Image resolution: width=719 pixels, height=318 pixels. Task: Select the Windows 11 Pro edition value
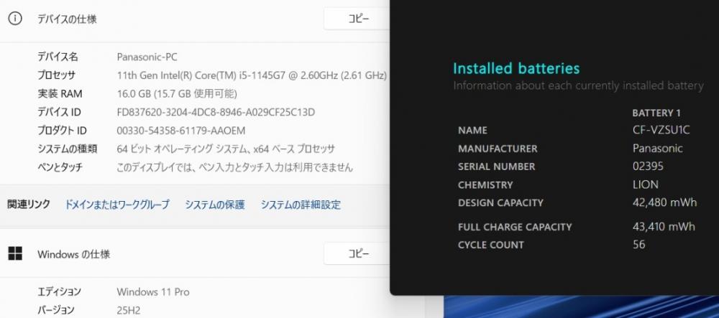[153, 291]
